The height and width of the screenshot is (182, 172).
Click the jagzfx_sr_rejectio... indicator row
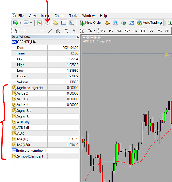(x=45, y=88)
